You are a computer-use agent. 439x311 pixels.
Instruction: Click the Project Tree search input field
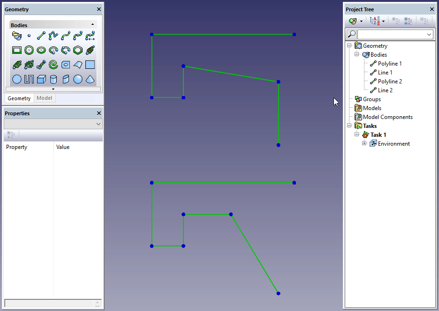[392, 34]
